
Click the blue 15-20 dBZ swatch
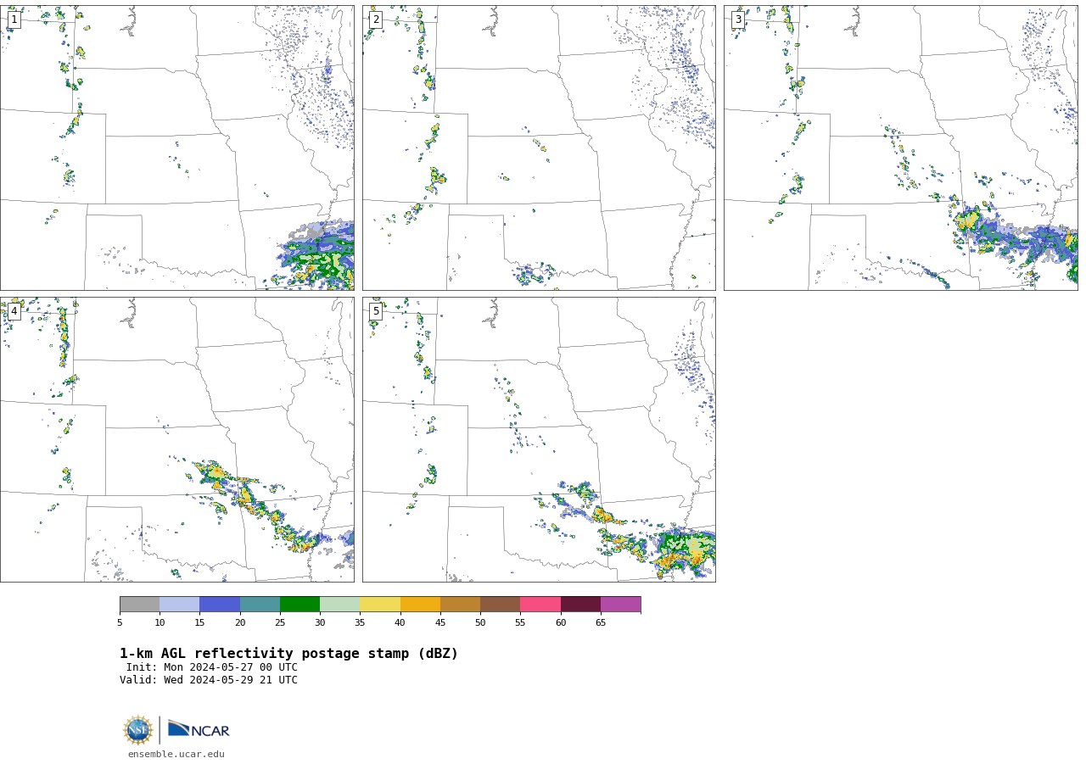tap(220, 604)
